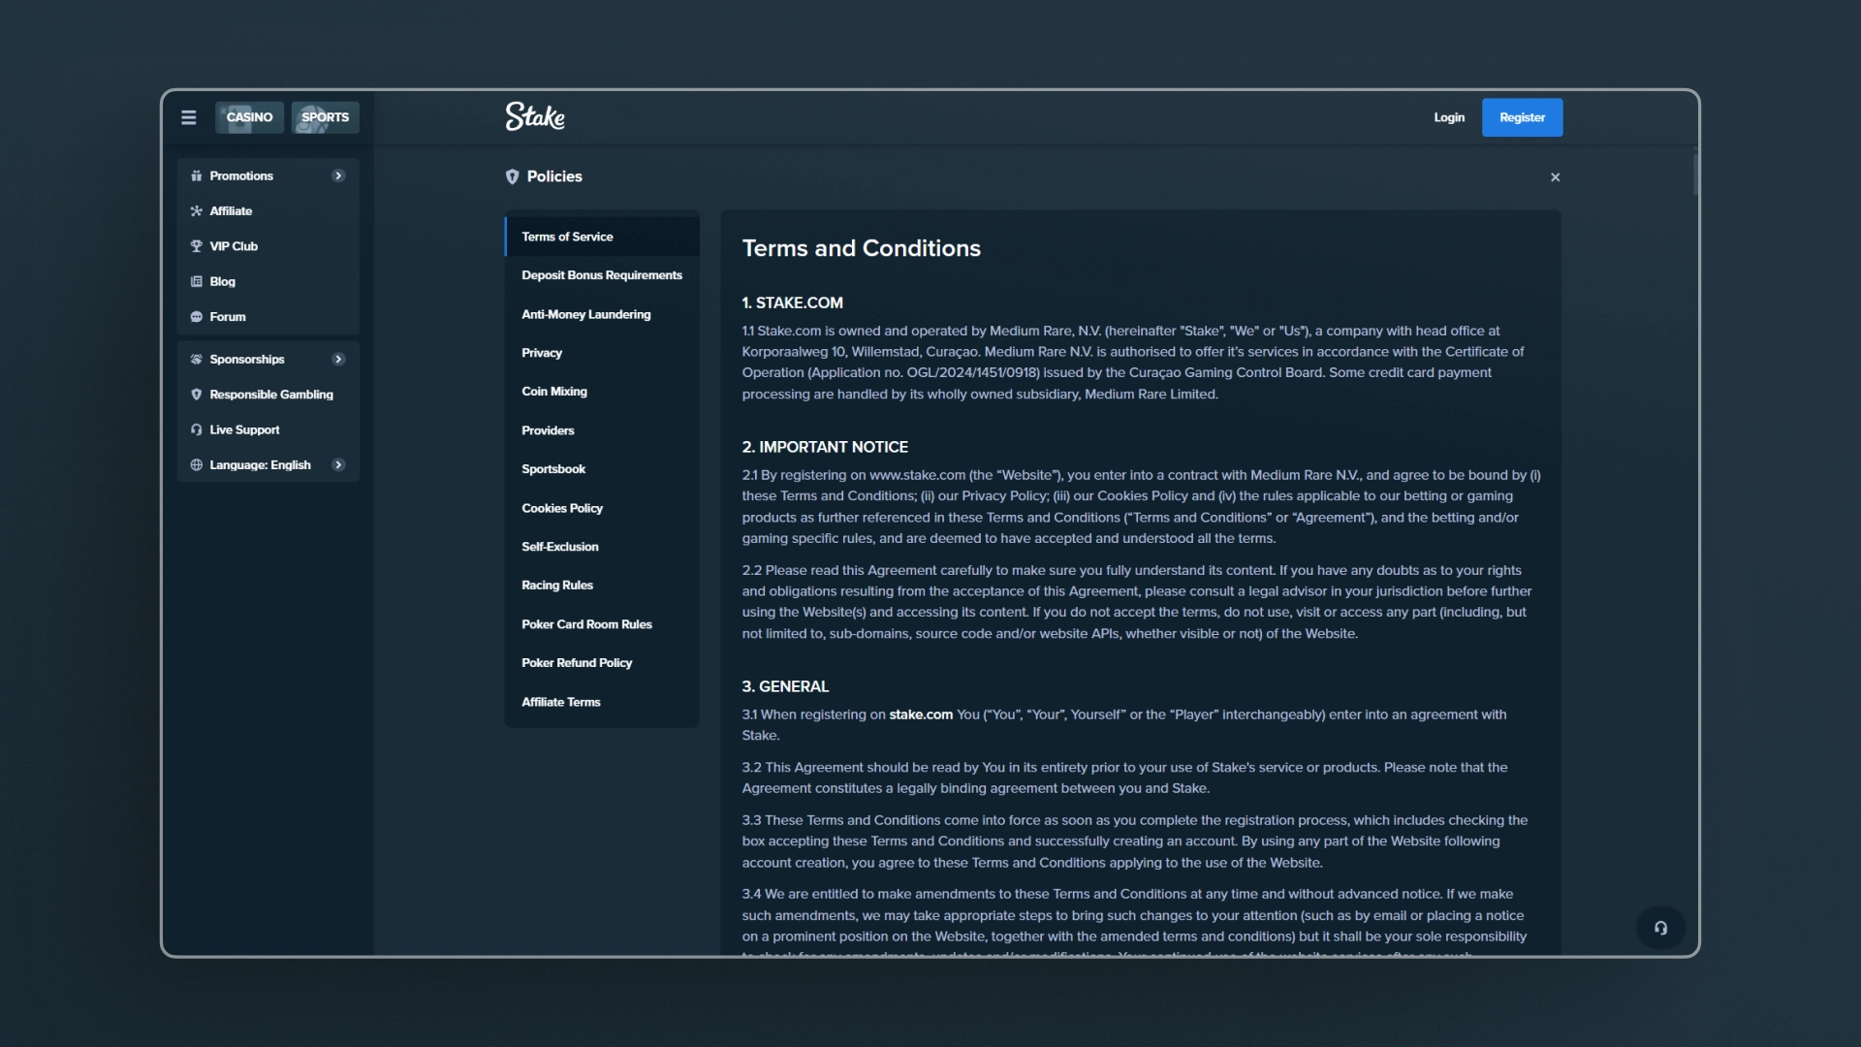
Task: Open the Promotions sidebar item
Action: 268,175
